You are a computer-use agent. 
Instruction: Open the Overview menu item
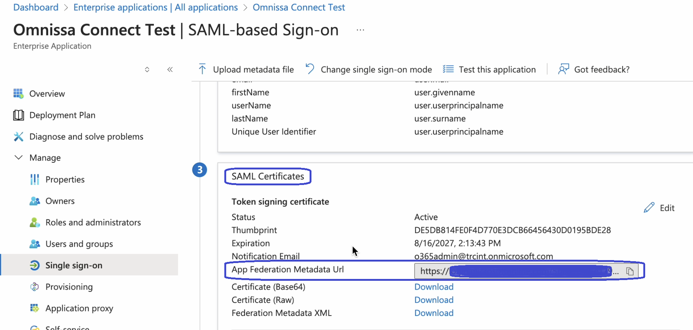click(x=47, y=94)
